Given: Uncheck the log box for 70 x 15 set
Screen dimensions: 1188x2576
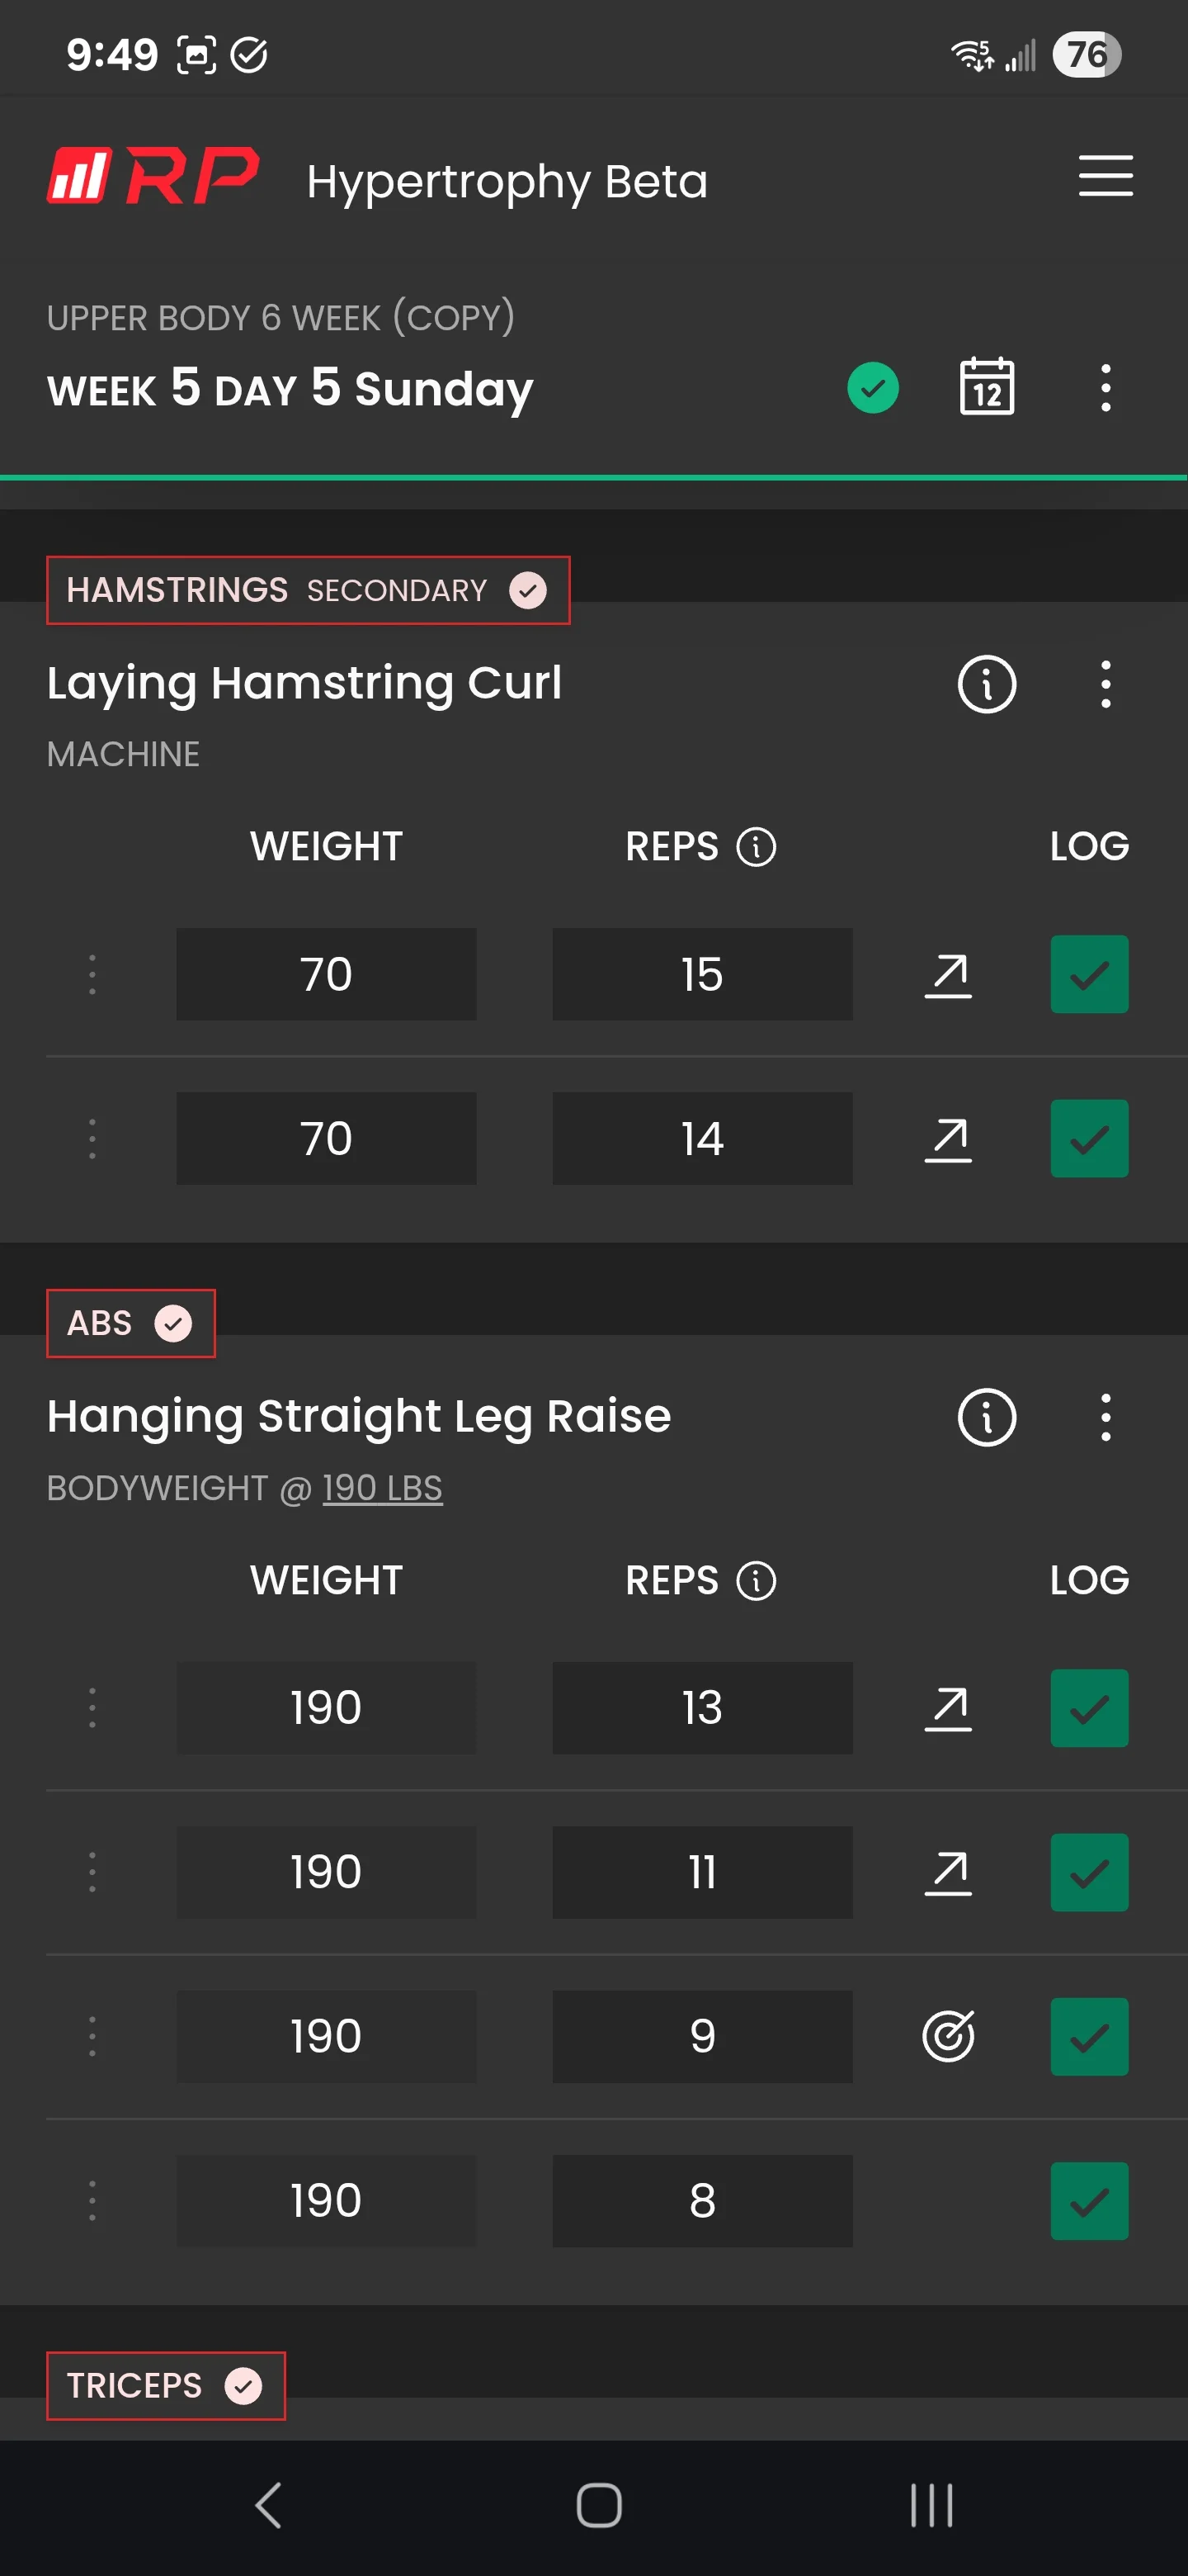Looking at the screenshot, I should 1089,974.
